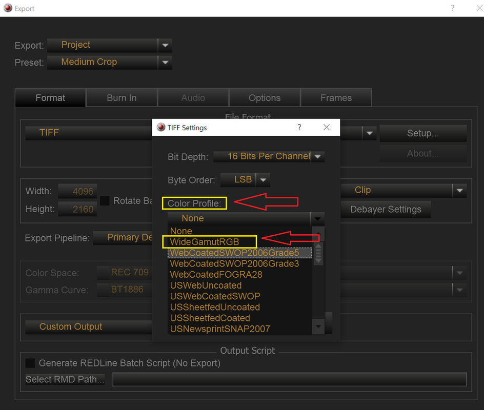The width and height of the screenshot is (484, 410).
Task: Click the list scroll-up arrow
Action: point(318,234)
